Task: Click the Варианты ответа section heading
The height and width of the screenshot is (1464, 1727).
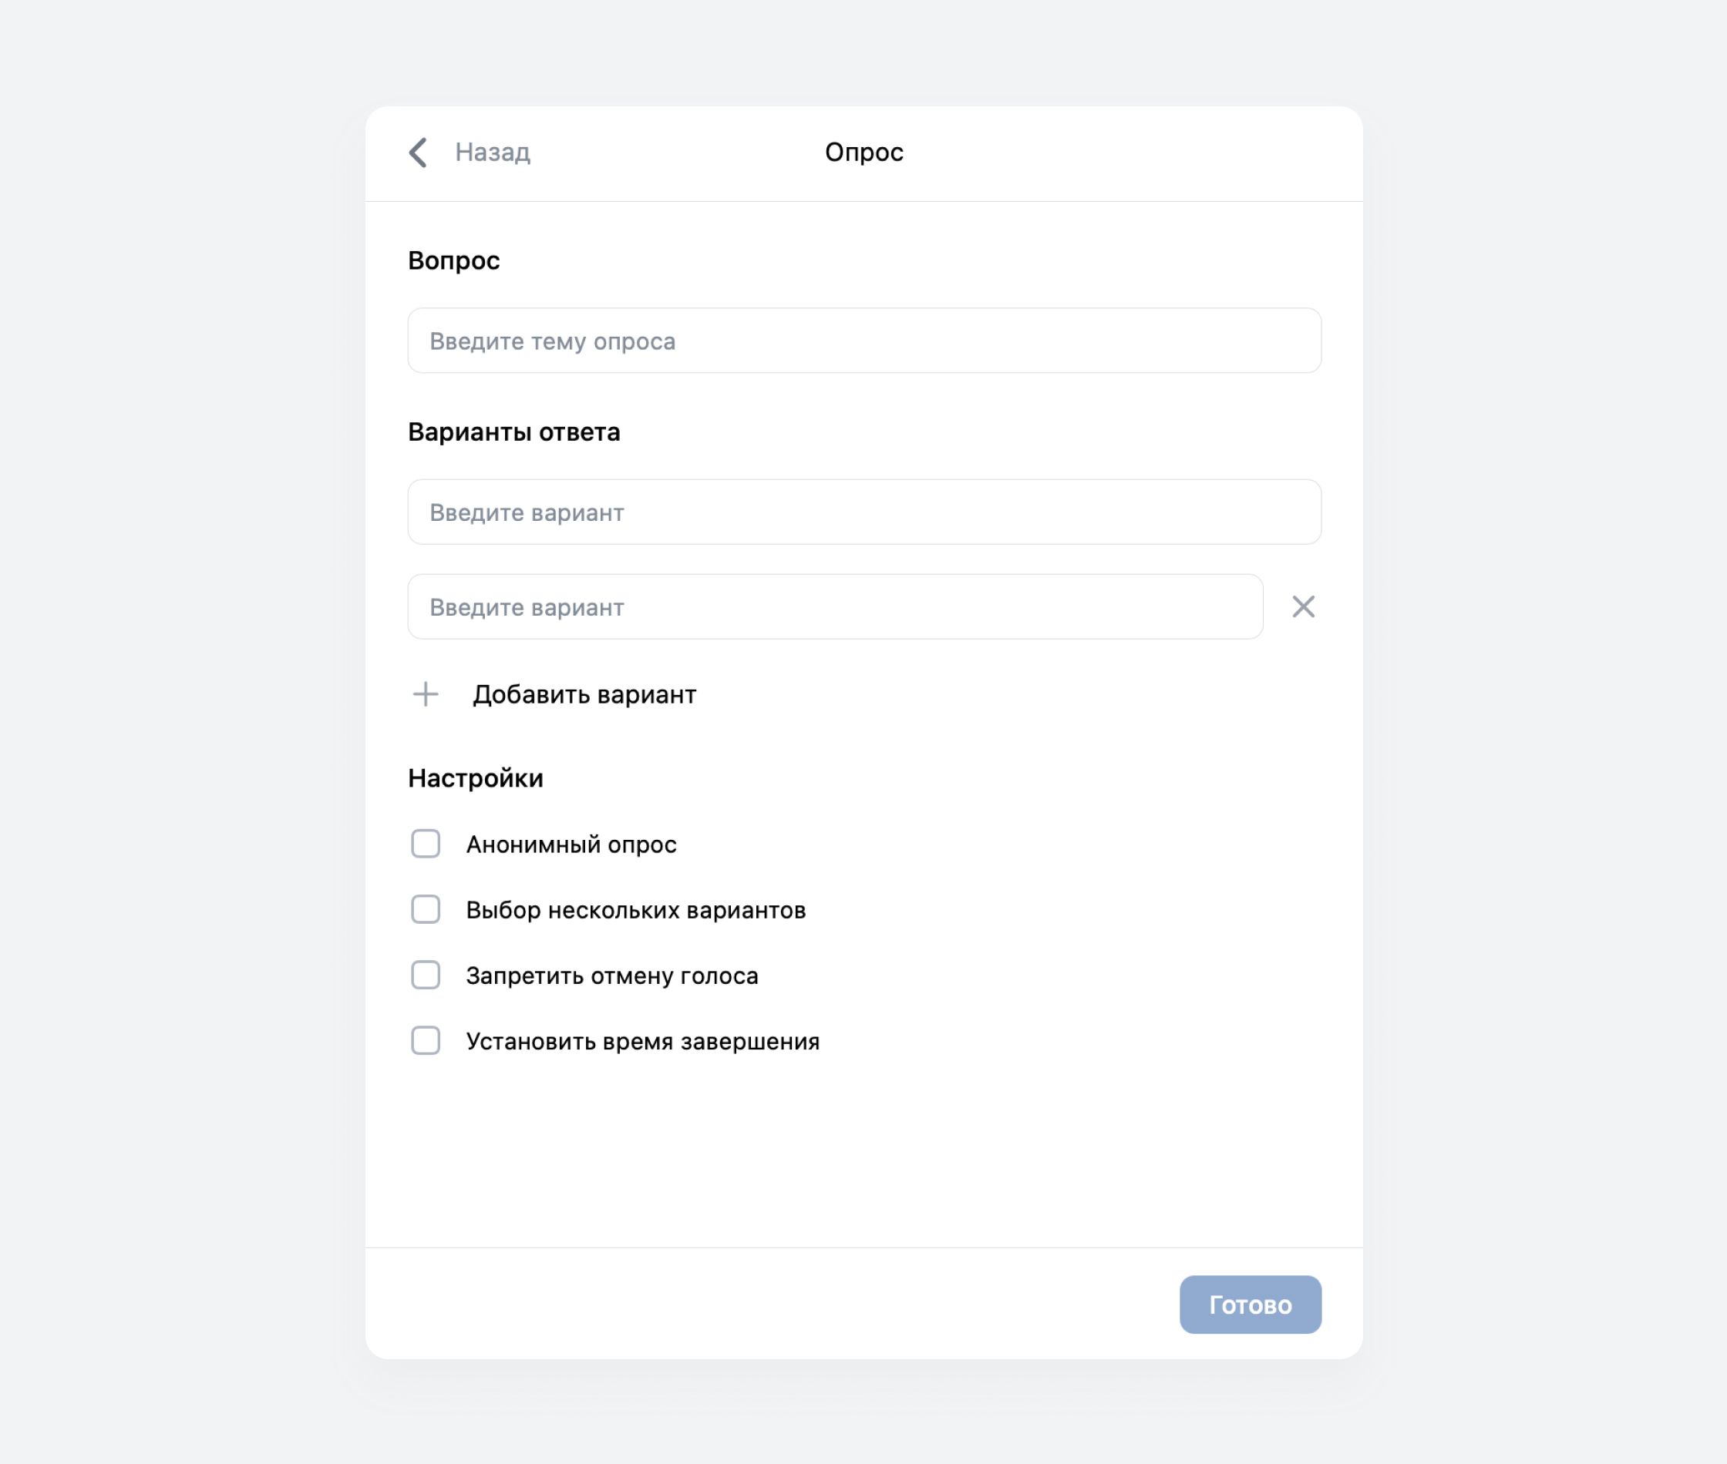Action: click(x=514, y=432)
